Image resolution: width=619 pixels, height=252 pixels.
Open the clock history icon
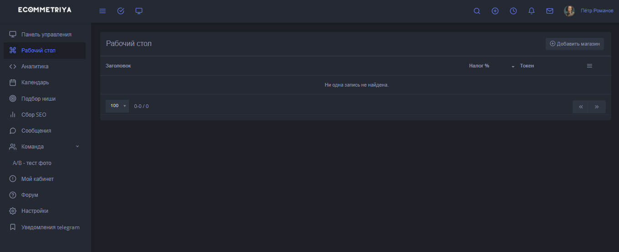pyautogui.click(x=513, y=11)
